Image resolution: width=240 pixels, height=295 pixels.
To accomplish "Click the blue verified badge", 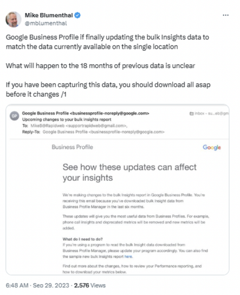I will tap(78, 15).
